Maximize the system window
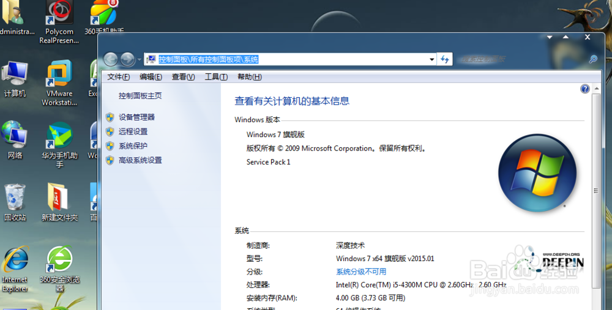612x310 pixels. coord(565,37)
